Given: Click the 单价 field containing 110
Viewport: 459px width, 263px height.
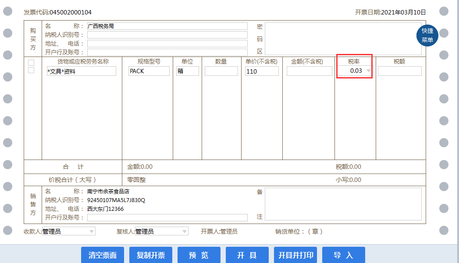Looking at the screenshot, I should click(262, 71).
